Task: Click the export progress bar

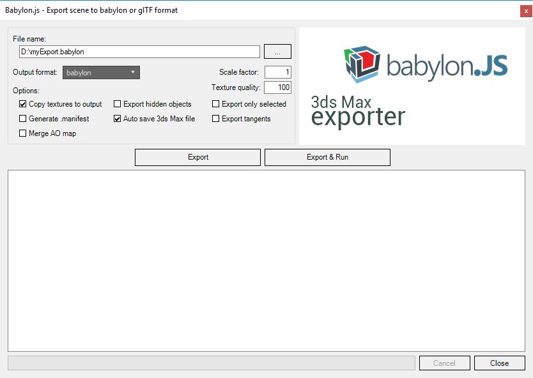Action: click(212, 363)
